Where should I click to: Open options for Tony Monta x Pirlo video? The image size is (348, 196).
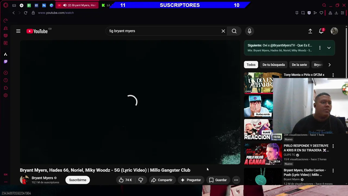pyautogui.click(x=333, y=75)
